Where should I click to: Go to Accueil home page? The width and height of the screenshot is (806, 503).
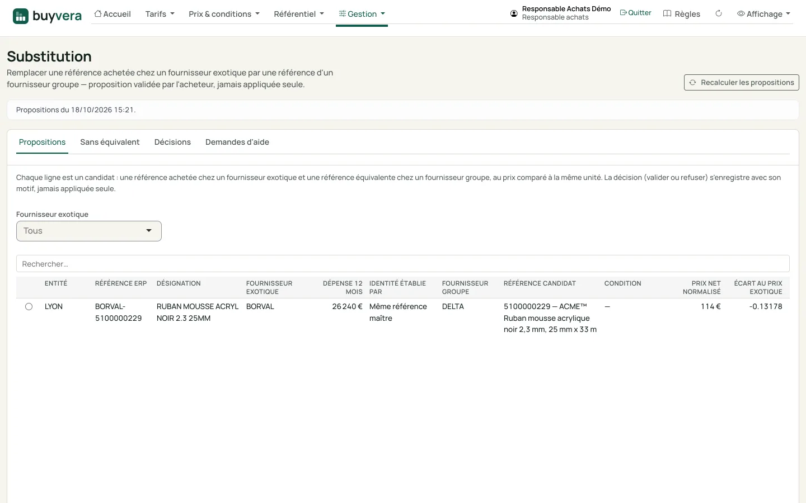113,14
